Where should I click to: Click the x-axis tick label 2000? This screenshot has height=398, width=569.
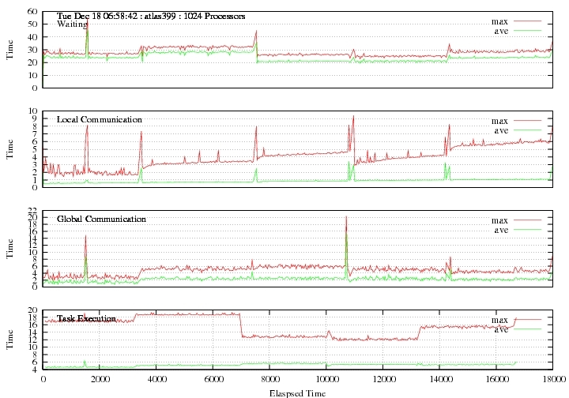(100, 380)
